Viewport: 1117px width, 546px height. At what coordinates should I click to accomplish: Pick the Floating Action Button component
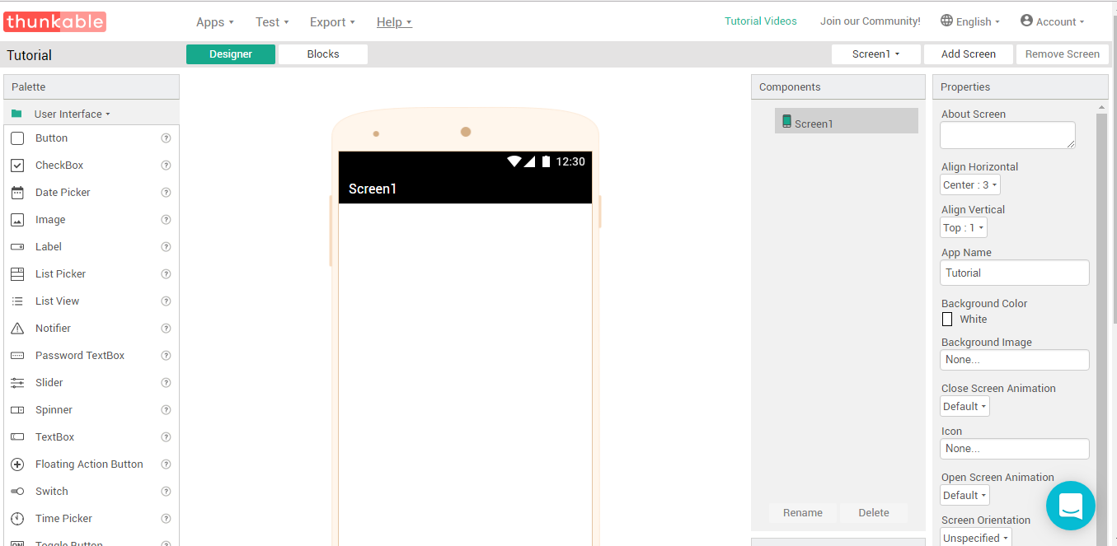click(88, 464)
